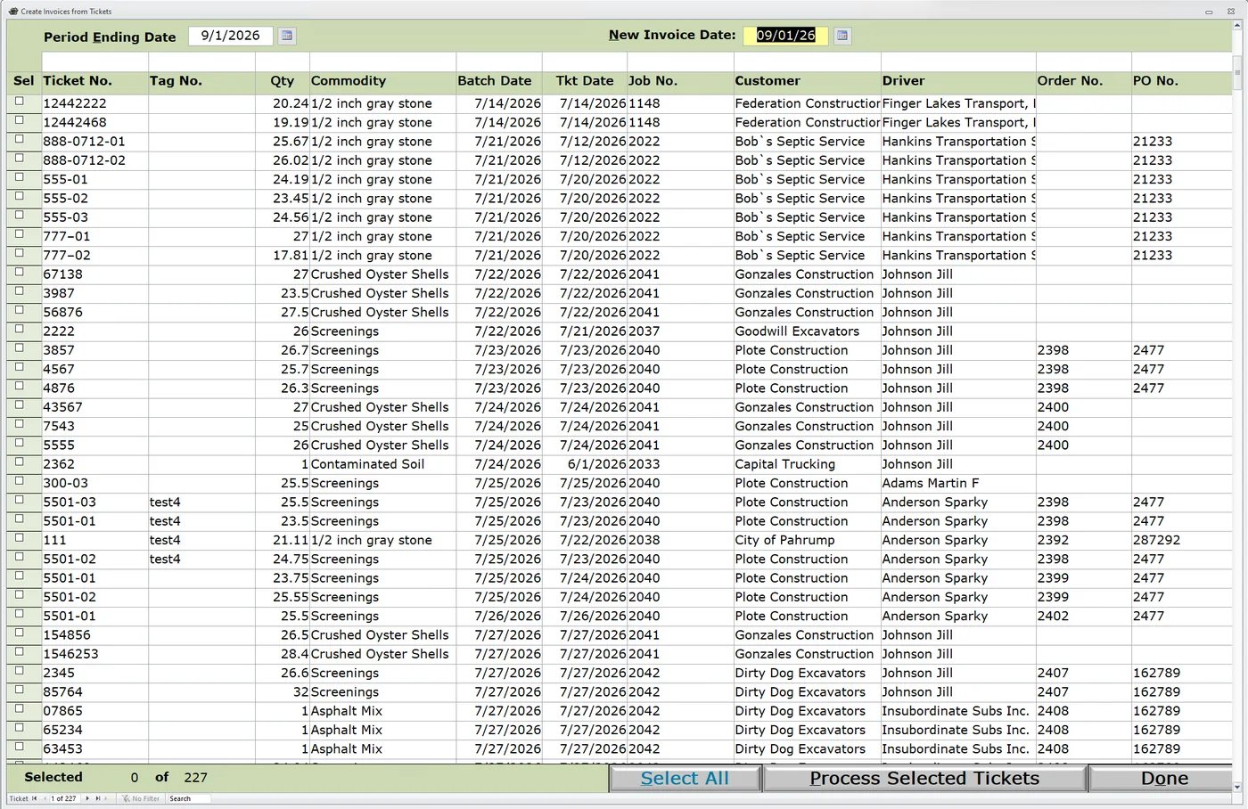Go to next ticket record
Viewport: 1248px width, 809px height.
(x=87, y=798)
